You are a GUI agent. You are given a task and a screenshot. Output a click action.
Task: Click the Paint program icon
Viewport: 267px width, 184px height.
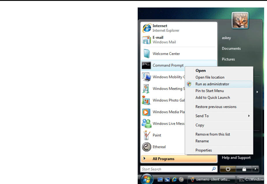click(147, 135)
